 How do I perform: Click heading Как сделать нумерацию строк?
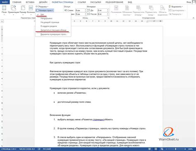coord(65,62)
